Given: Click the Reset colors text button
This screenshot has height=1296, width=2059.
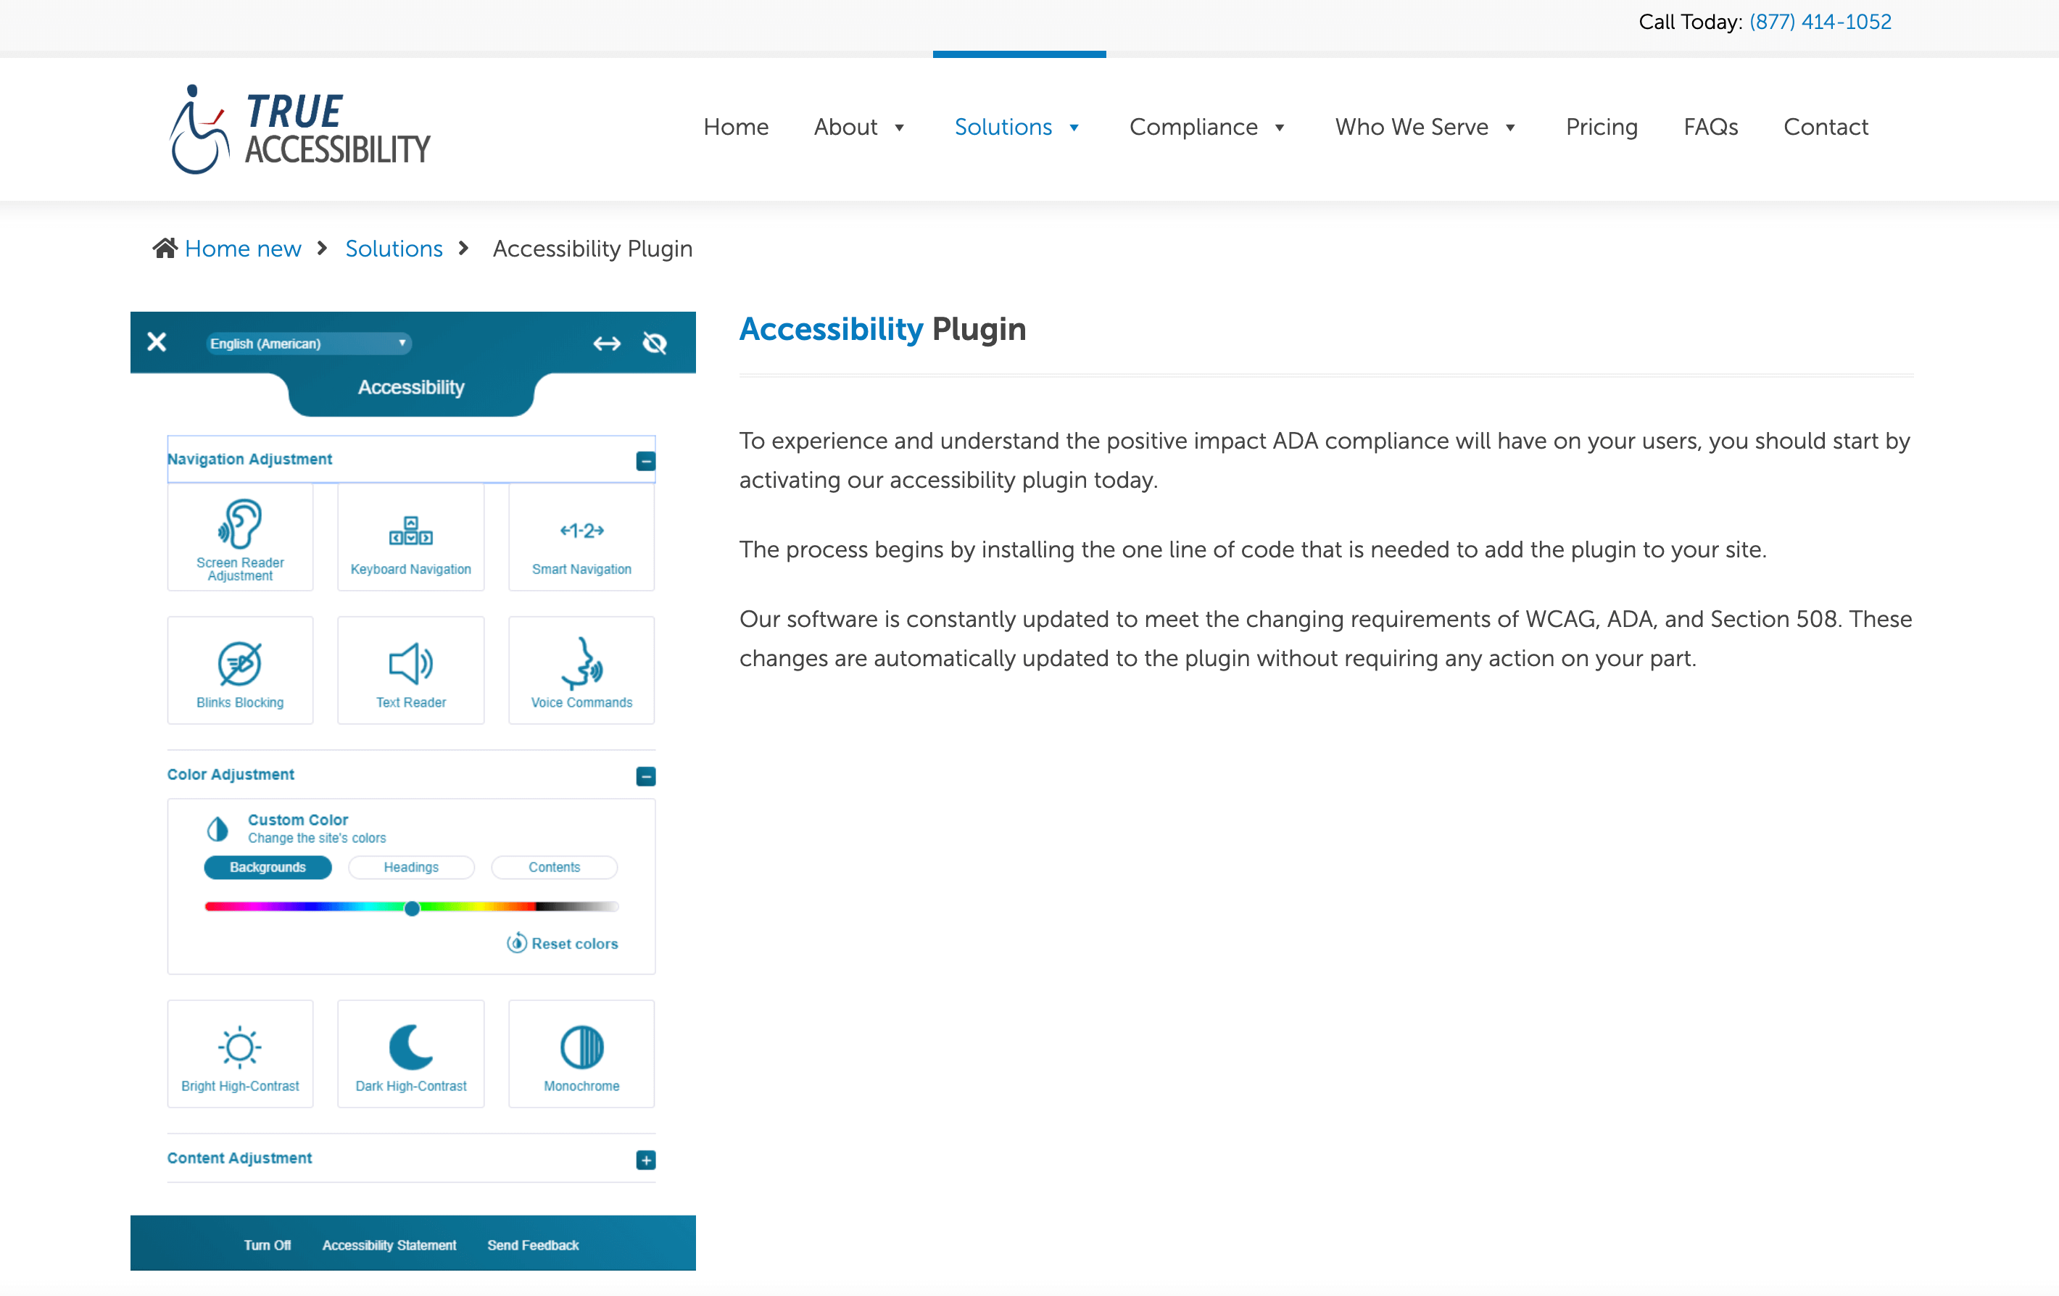Looking at the screenshot, I should (x=575, y=944).
